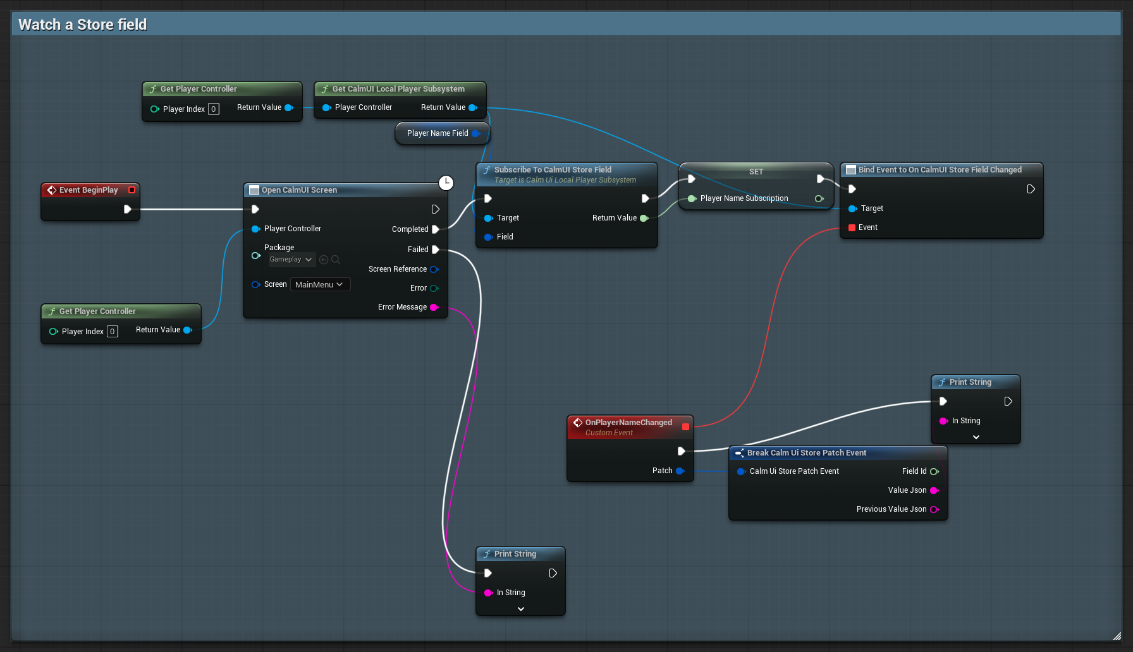
Task: Click the Value Json output pin
Action: 934,490
